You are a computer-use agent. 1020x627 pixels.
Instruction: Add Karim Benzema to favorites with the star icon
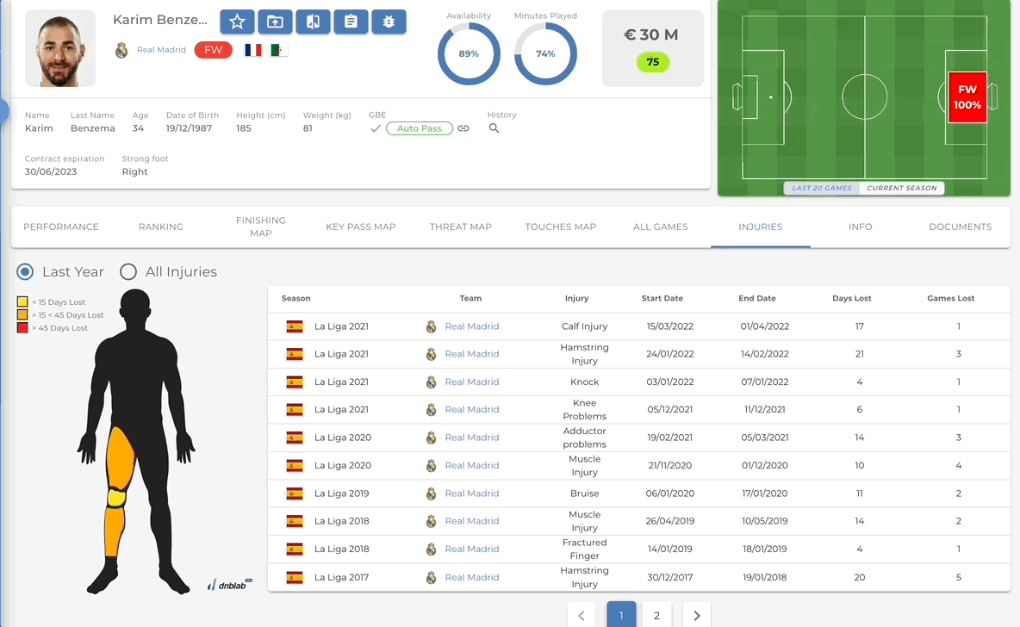[237, 22]
